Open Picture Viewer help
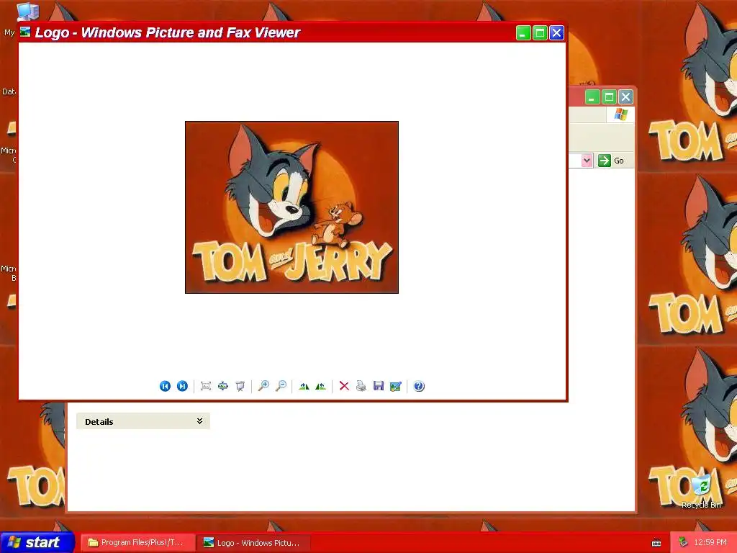The image size is (737, 553). (419, 386)
